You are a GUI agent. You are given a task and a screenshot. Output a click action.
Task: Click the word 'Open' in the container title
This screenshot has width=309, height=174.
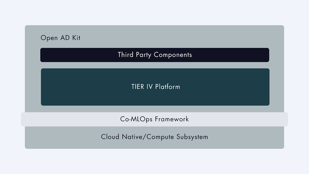49,38
